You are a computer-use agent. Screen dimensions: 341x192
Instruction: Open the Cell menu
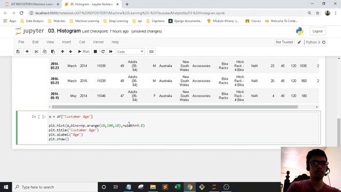point(82,42)
